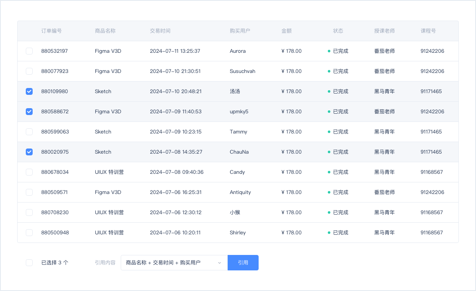This screenshot has height=291, width=476.
Task: Click the 商品名称 column header
Action: 105,31
